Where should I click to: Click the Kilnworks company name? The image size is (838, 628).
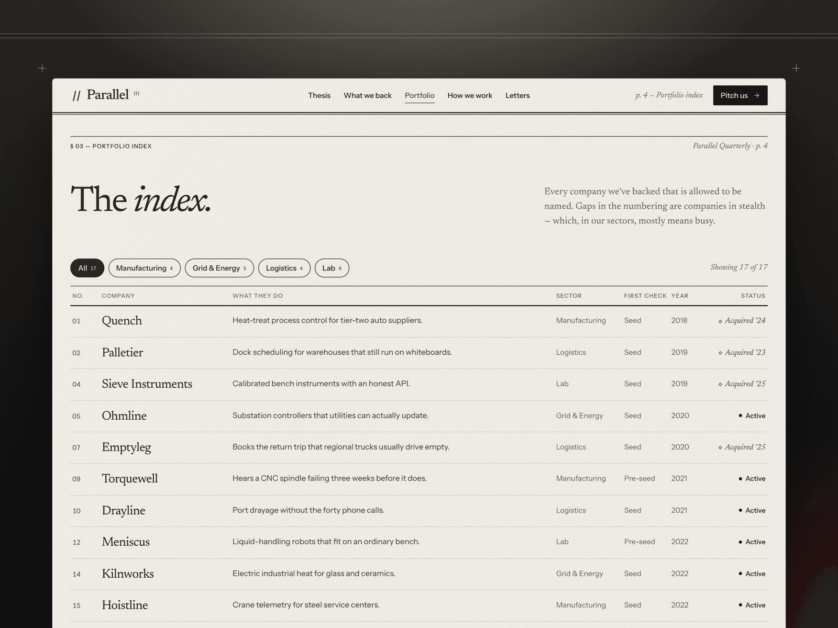pos(128,574)
